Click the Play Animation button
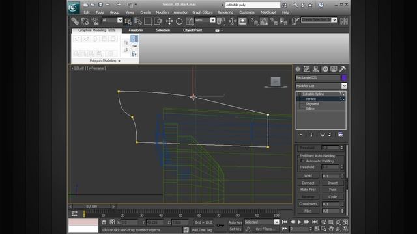417x234 pixels. coord(300,222)
